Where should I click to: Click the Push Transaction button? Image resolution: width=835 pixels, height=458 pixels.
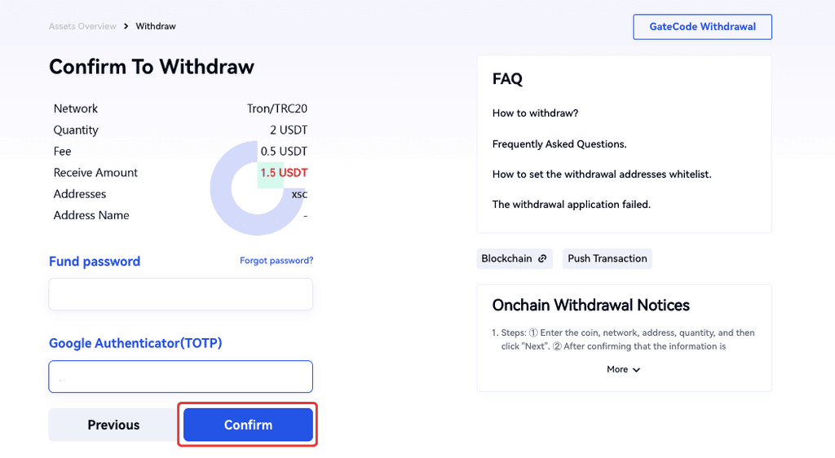pos(607,259)
